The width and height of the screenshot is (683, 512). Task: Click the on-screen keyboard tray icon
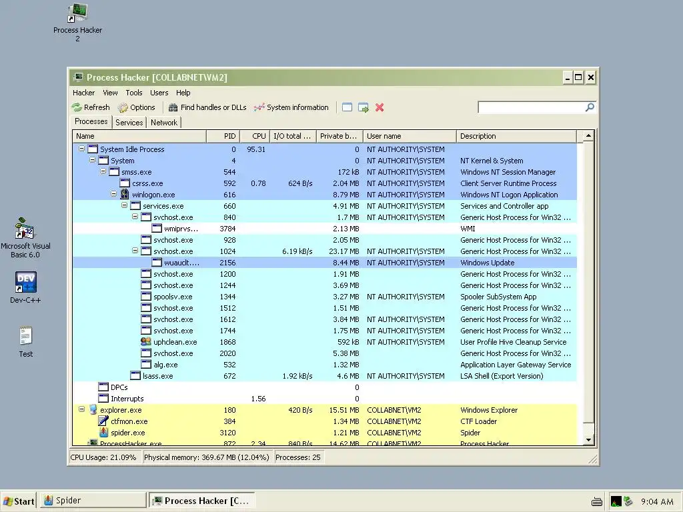click(597, 501)
